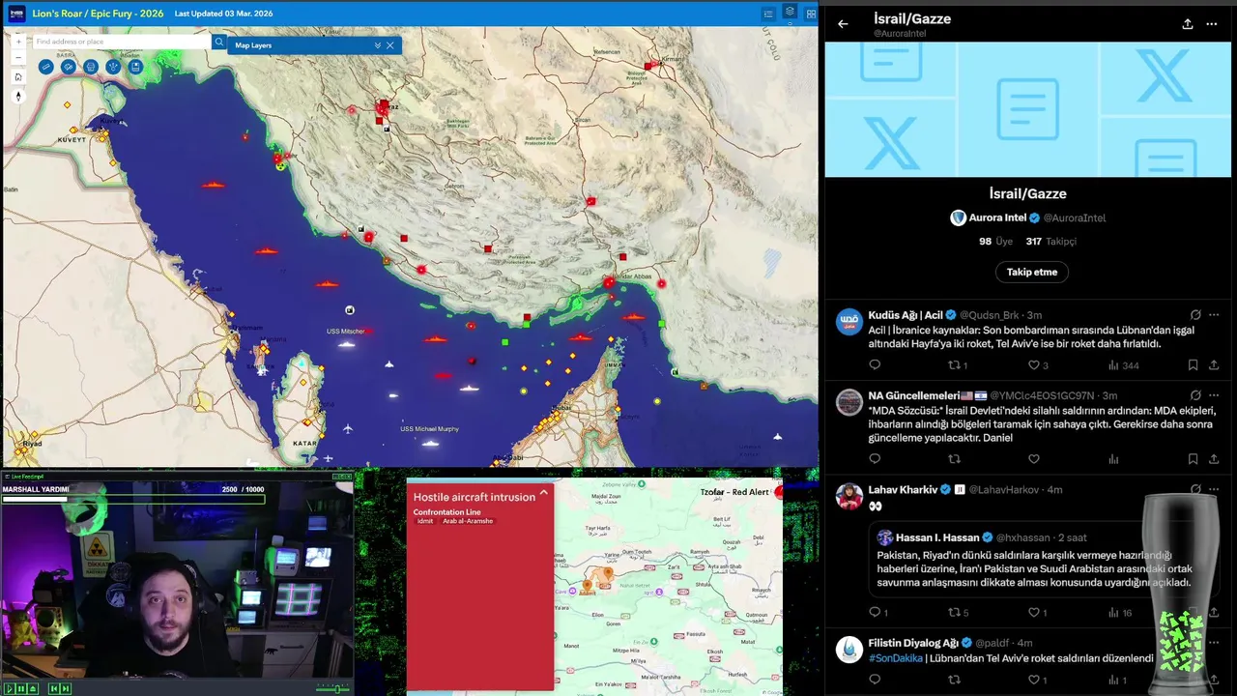
Task: Go back from İsrail/Gazze list
Action: tap(843, 24)
